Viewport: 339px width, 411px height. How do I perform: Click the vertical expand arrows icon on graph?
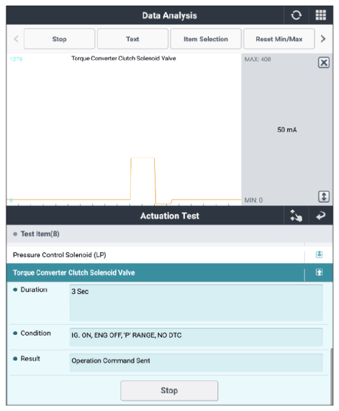[324, 197]
